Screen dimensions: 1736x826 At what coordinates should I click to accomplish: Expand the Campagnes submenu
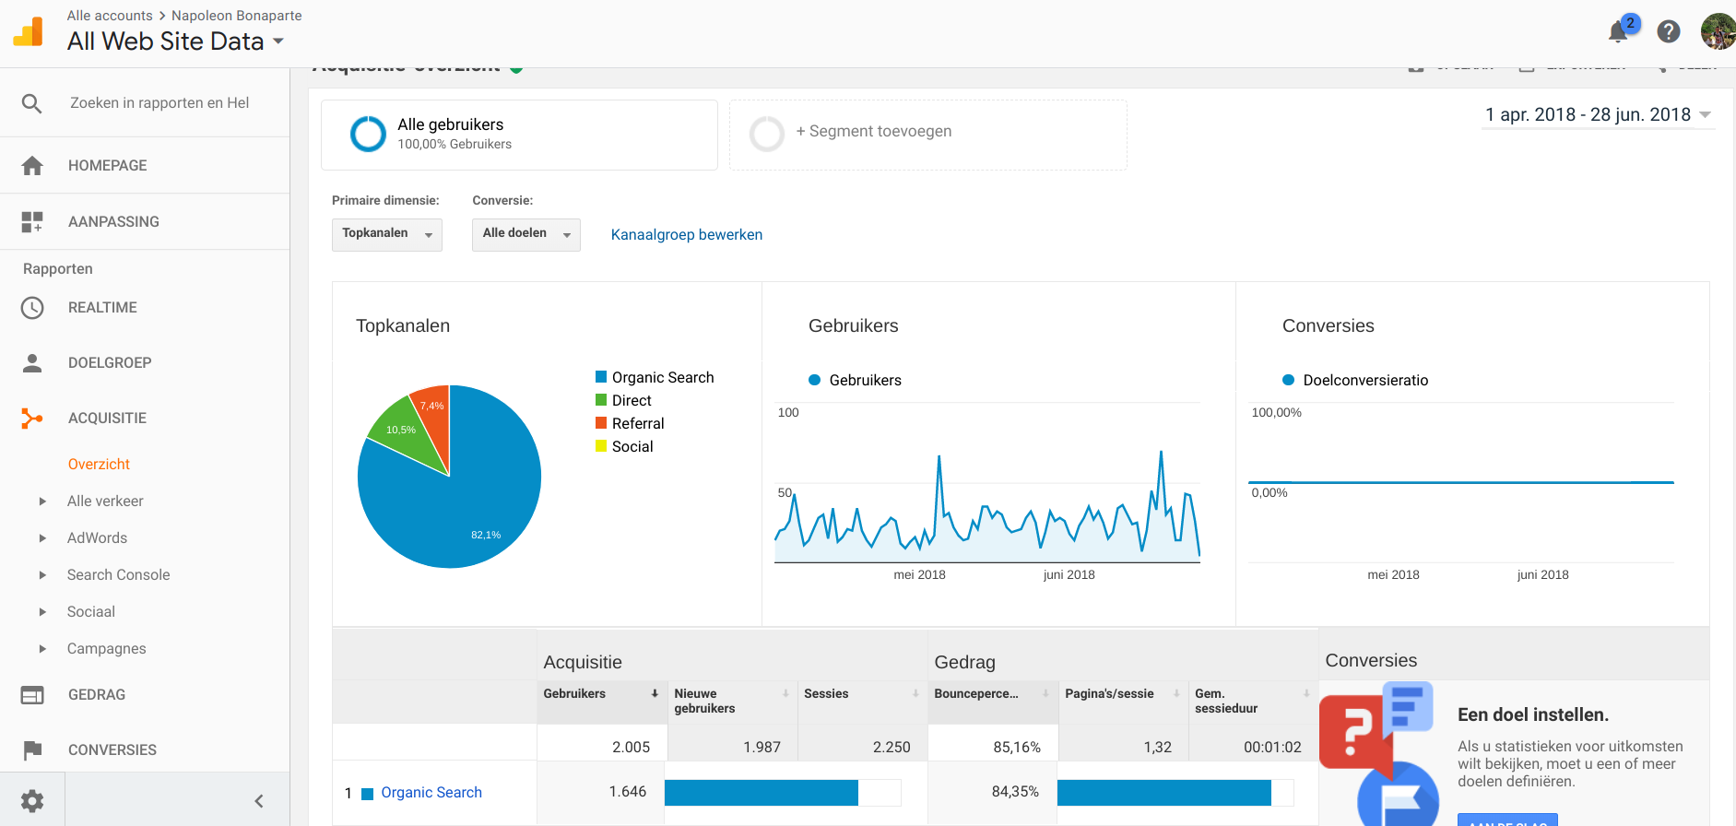pos(42,649)
